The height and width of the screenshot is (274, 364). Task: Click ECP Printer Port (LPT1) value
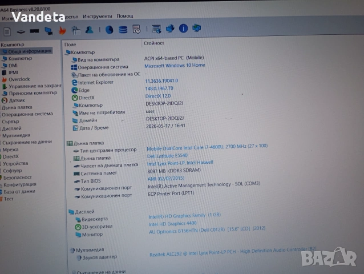(x=171, y=194)
